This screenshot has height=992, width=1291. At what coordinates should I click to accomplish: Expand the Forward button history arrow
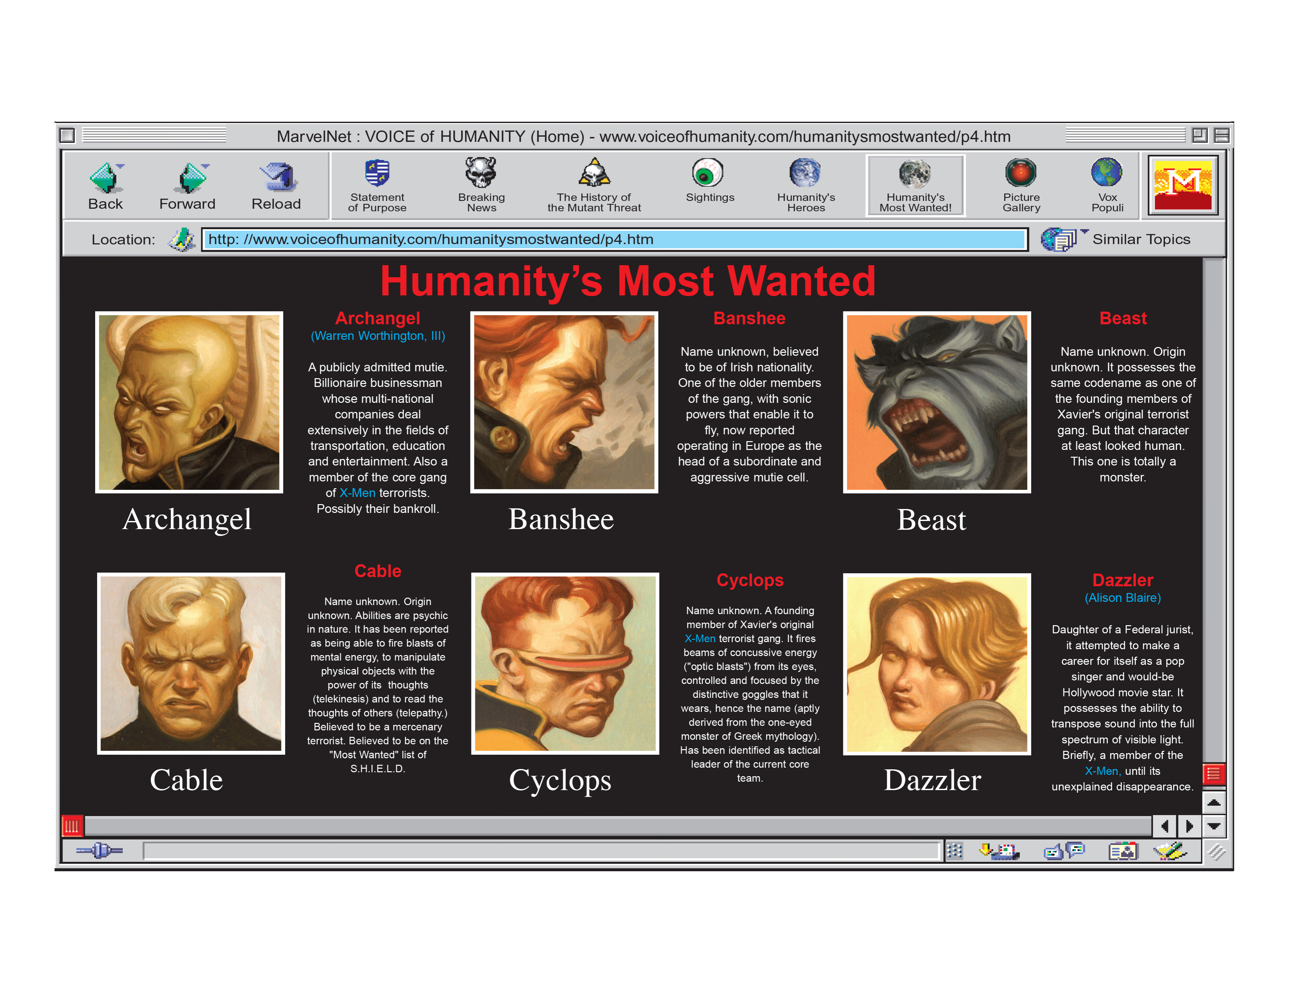tap(205, 166)
